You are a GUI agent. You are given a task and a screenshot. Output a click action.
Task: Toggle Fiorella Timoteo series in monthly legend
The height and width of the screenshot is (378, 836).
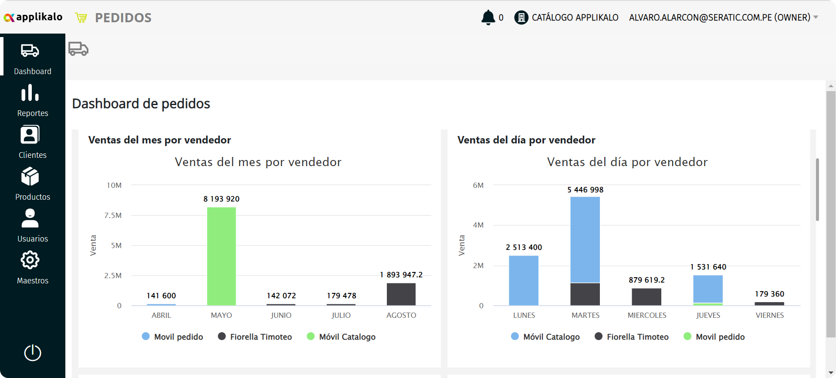tap(255, 337)
